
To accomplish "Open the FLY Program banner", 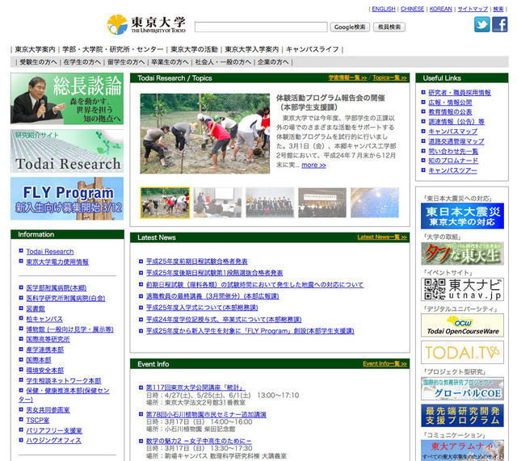I will click(x=67, y=199).
